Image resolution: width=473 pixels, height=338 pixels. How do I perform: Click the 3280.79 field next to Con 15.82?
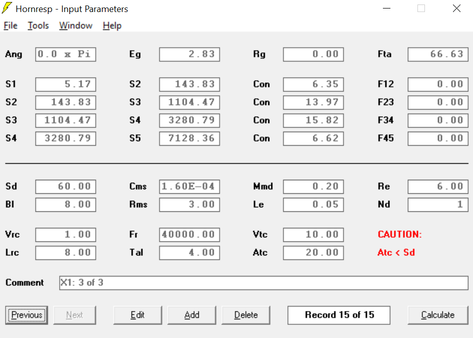pos(189,120)
